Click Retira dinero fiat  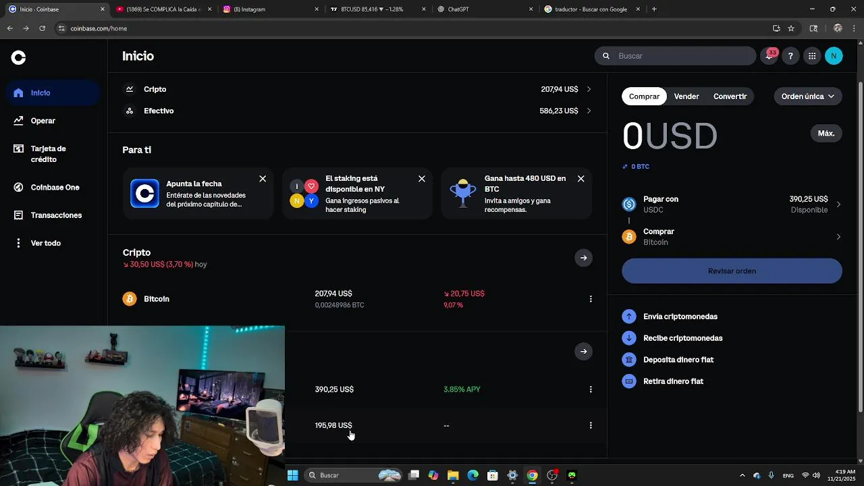pos(673,381)
